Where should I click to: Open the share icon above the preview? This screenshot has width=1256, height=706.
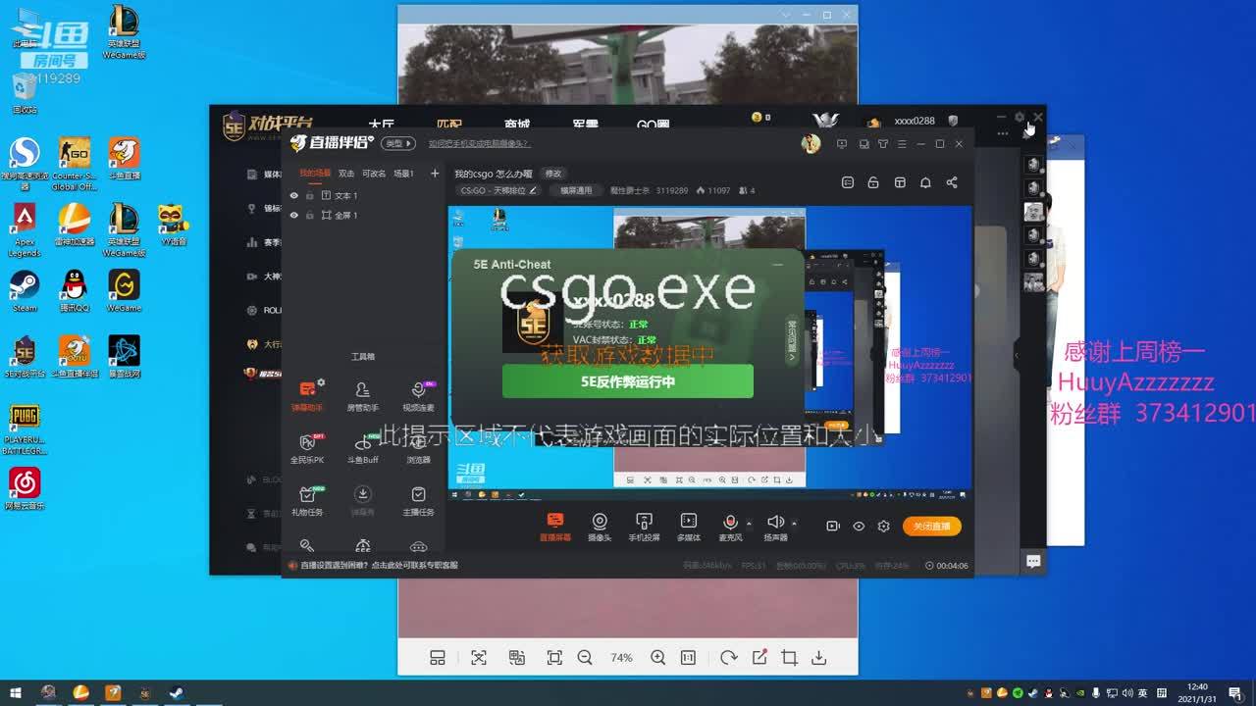pyautogui.click(x=952, y=182)
